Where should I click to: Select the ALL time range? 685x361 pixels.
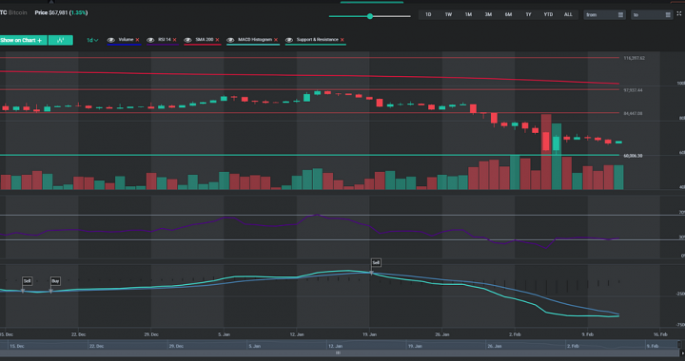(x=568, y=15)
